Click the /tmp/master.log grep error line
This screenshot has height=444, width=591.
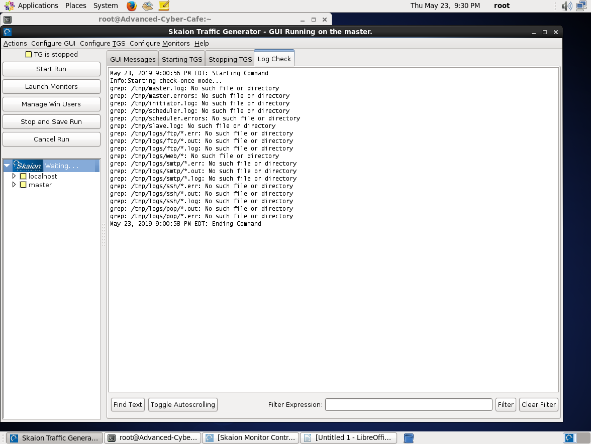[x=194, y=88]
